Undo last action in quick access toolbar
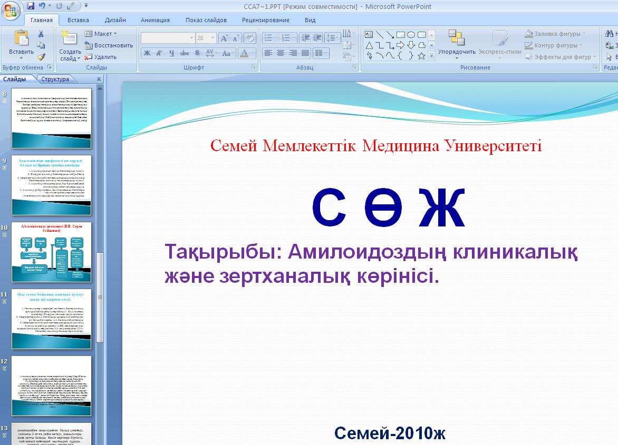Screen dimensions: 618x445 pos(42,6)
